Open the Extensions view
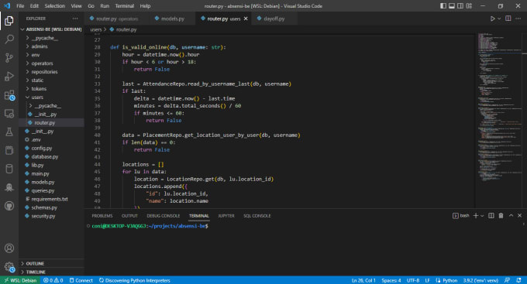Viewport: 527px width, 284px height. (x=9, y=95)
